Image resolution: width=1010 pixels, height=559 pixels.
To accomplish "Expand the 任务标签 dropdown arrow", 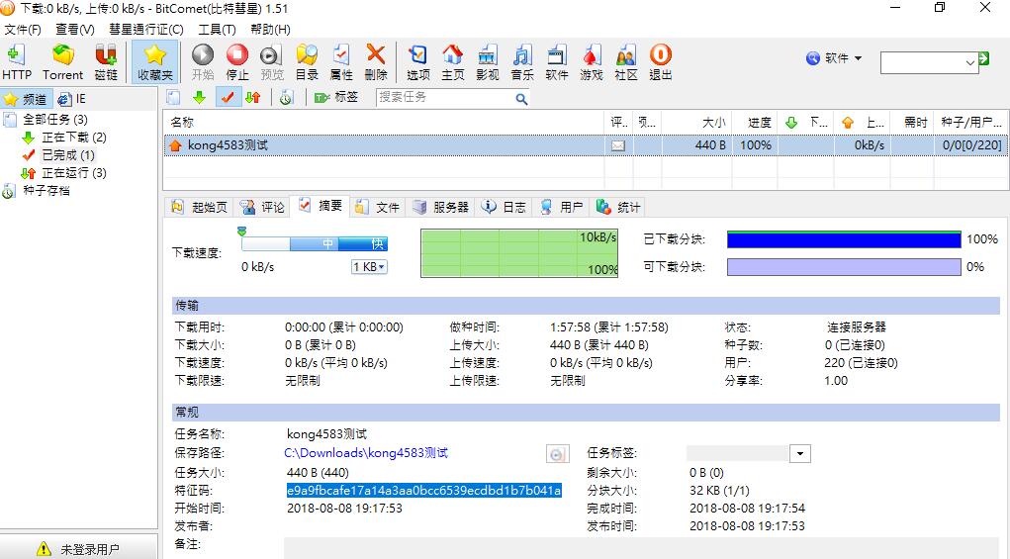I will click(799, 454).
